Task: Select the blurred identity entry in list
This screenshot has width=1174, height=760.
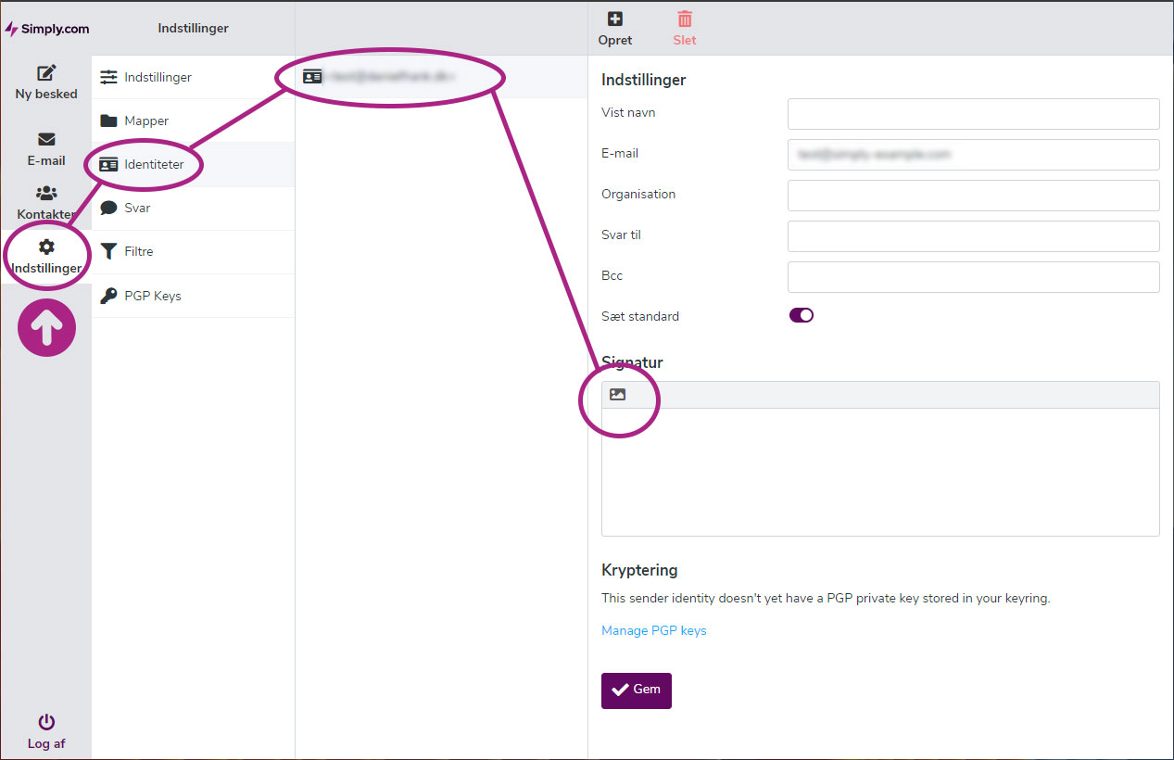Action: click(x=389, y=77)
